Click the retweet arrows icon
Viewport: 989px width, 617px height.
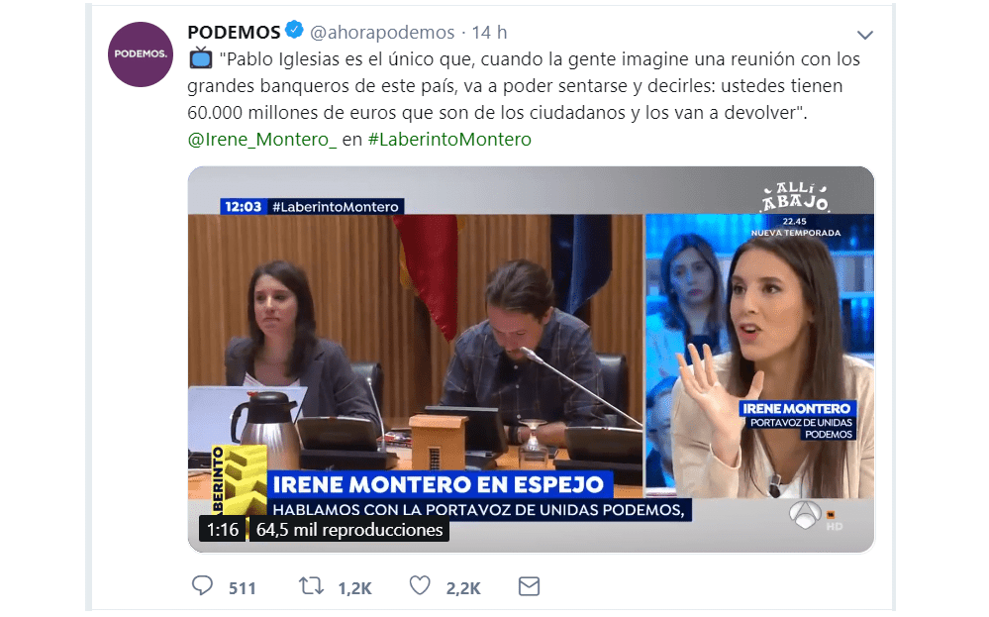(x=311, y=586)
